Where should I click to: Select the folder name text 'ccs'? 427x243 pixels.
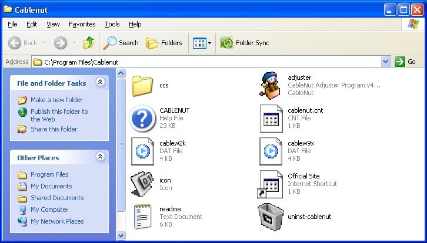pos(164,85)
